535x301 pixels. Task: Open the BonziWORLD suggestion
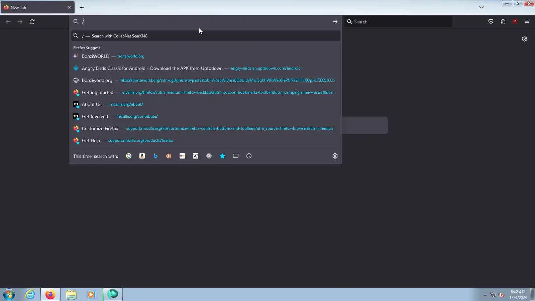pyautogui.click(x=205, y=56)
